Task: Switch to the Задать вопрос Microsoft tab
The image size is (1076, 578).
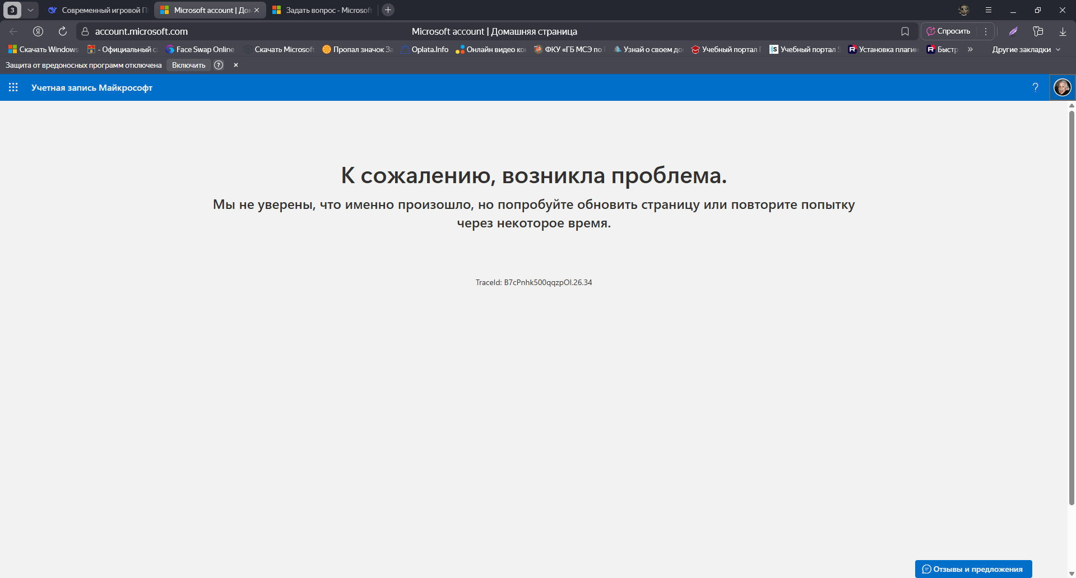Action: tap(322, 10)
